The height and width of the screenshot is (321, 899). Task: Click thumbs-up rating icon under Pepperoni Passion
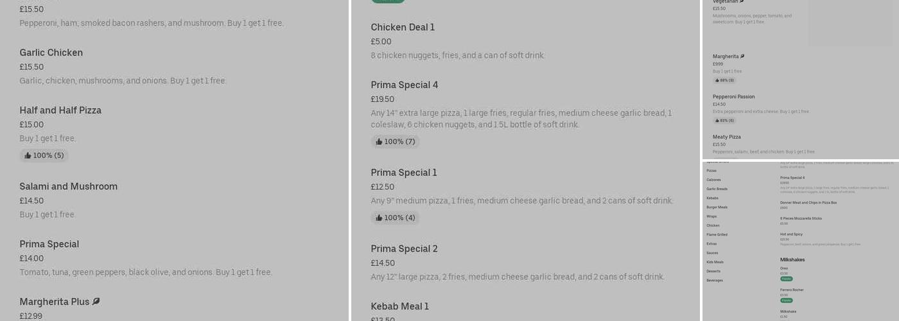coord(717,120)
